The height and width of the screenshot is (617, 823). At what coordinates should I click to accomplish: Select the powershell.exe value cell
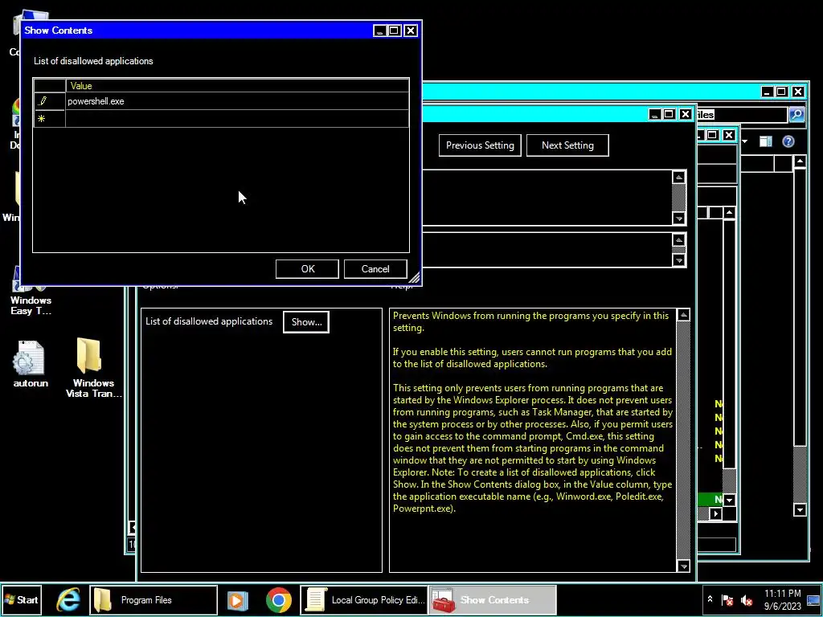pyautogui.click(x=237, y=100)
